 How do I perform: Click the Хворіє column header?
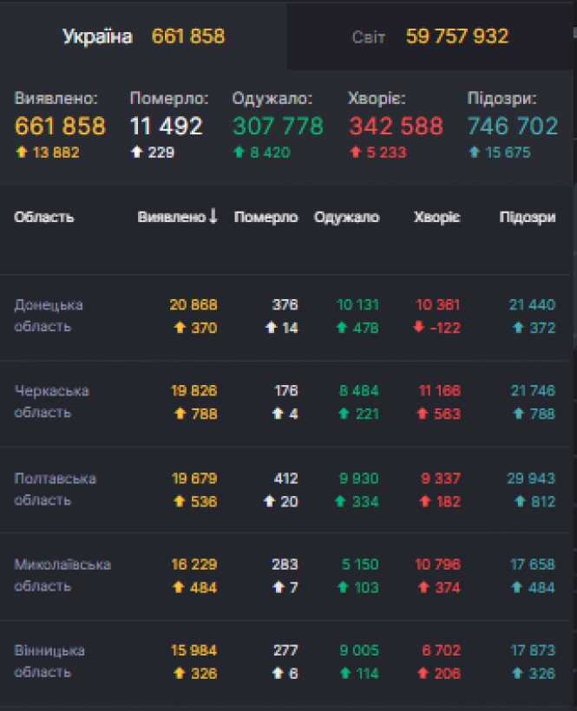[436, 218]
